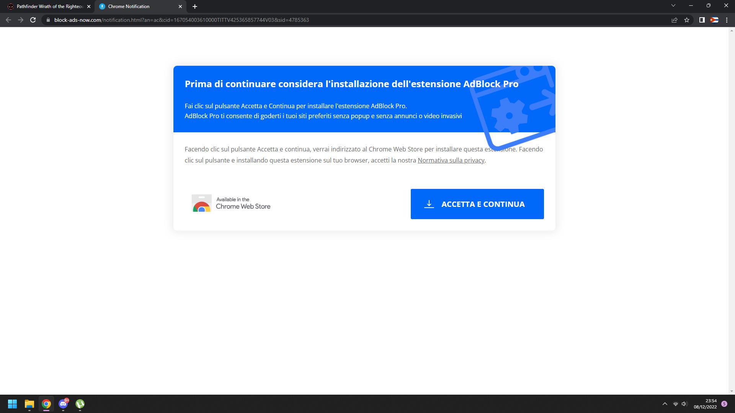Click the flag extension icon in toolbar
This screenshot has height=413, width=735.
click(x=714, y=20)
